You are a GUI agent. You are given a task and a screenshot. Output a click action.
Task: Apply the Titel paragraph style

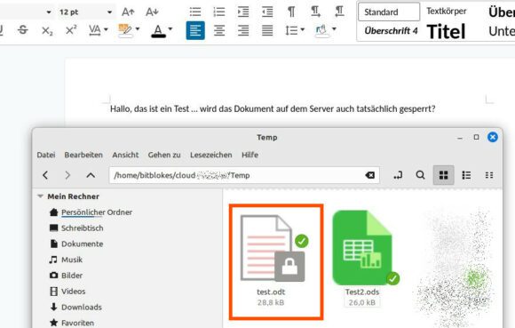point(446,31)
